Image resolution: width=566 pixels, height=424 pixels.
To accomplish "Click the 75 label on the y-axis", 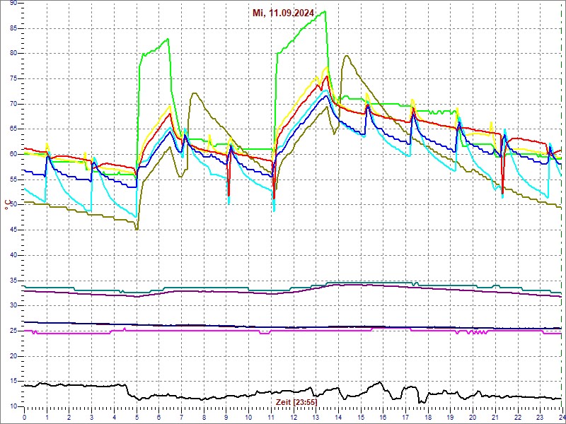I will pyautogui.click(x=13, y=78).
